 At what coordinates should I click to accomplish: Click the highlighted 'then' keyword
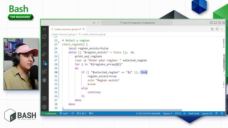click(144, 72)
